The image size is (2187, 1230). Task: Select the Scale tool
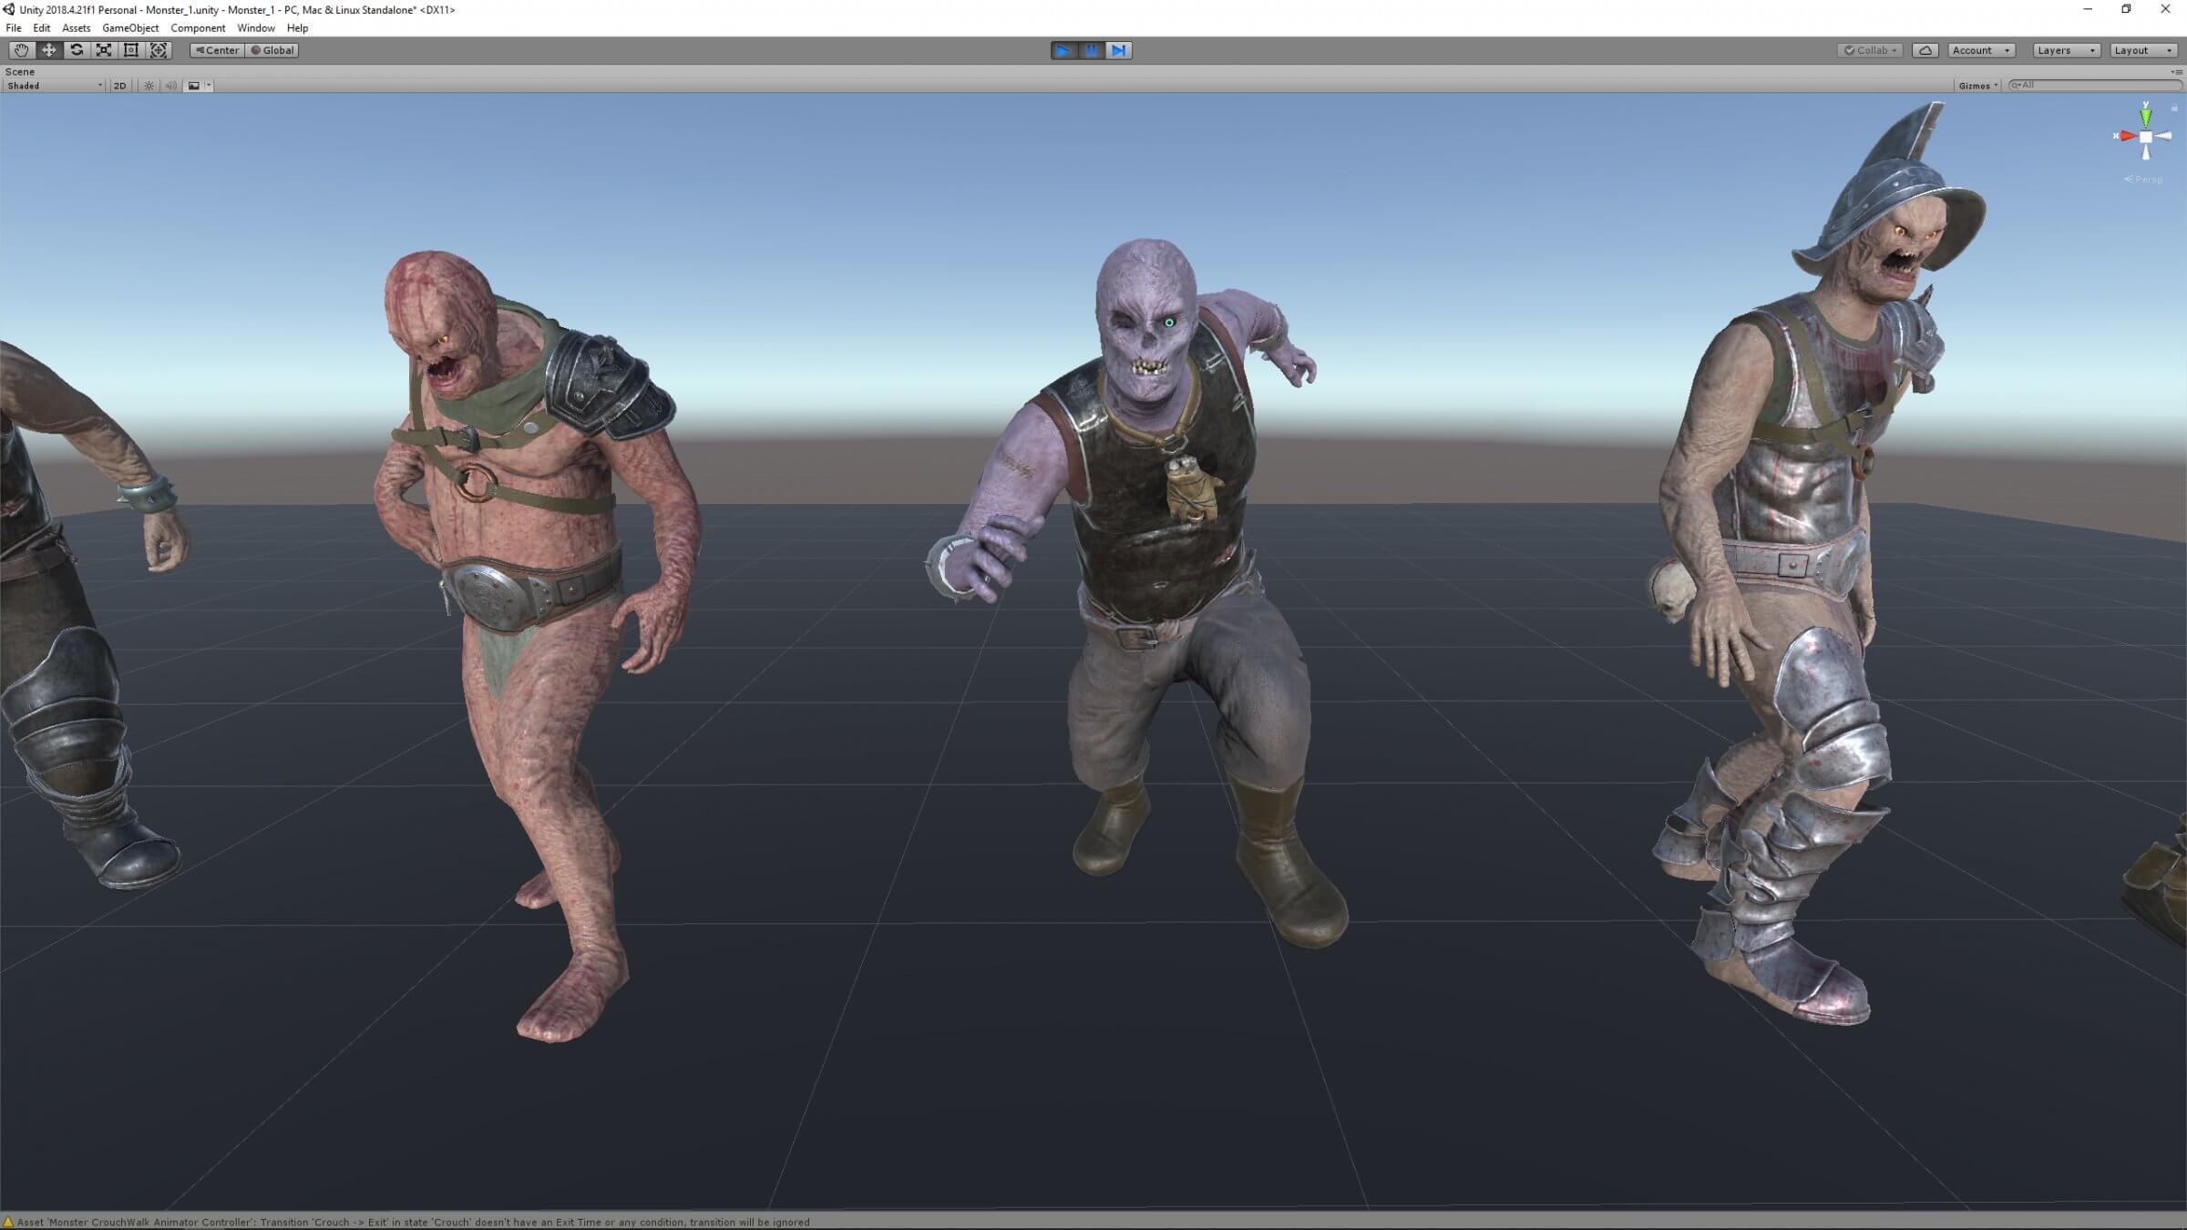104,50
